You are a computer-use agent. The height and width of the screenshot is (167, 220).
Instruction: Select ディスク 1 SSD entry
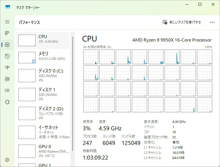pos(43,94)
